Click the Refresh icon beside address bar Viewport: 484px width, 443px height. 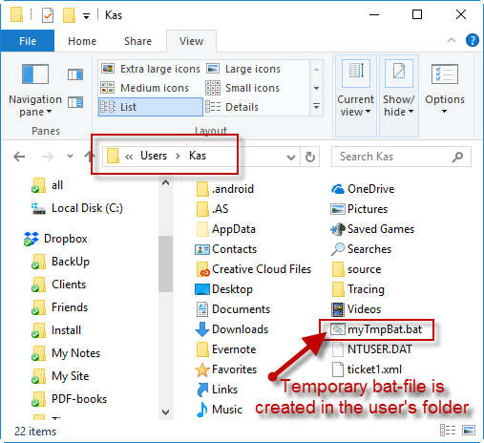[310, 157]
